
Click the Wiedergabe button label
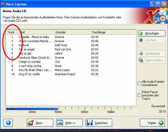pos(152,53)
